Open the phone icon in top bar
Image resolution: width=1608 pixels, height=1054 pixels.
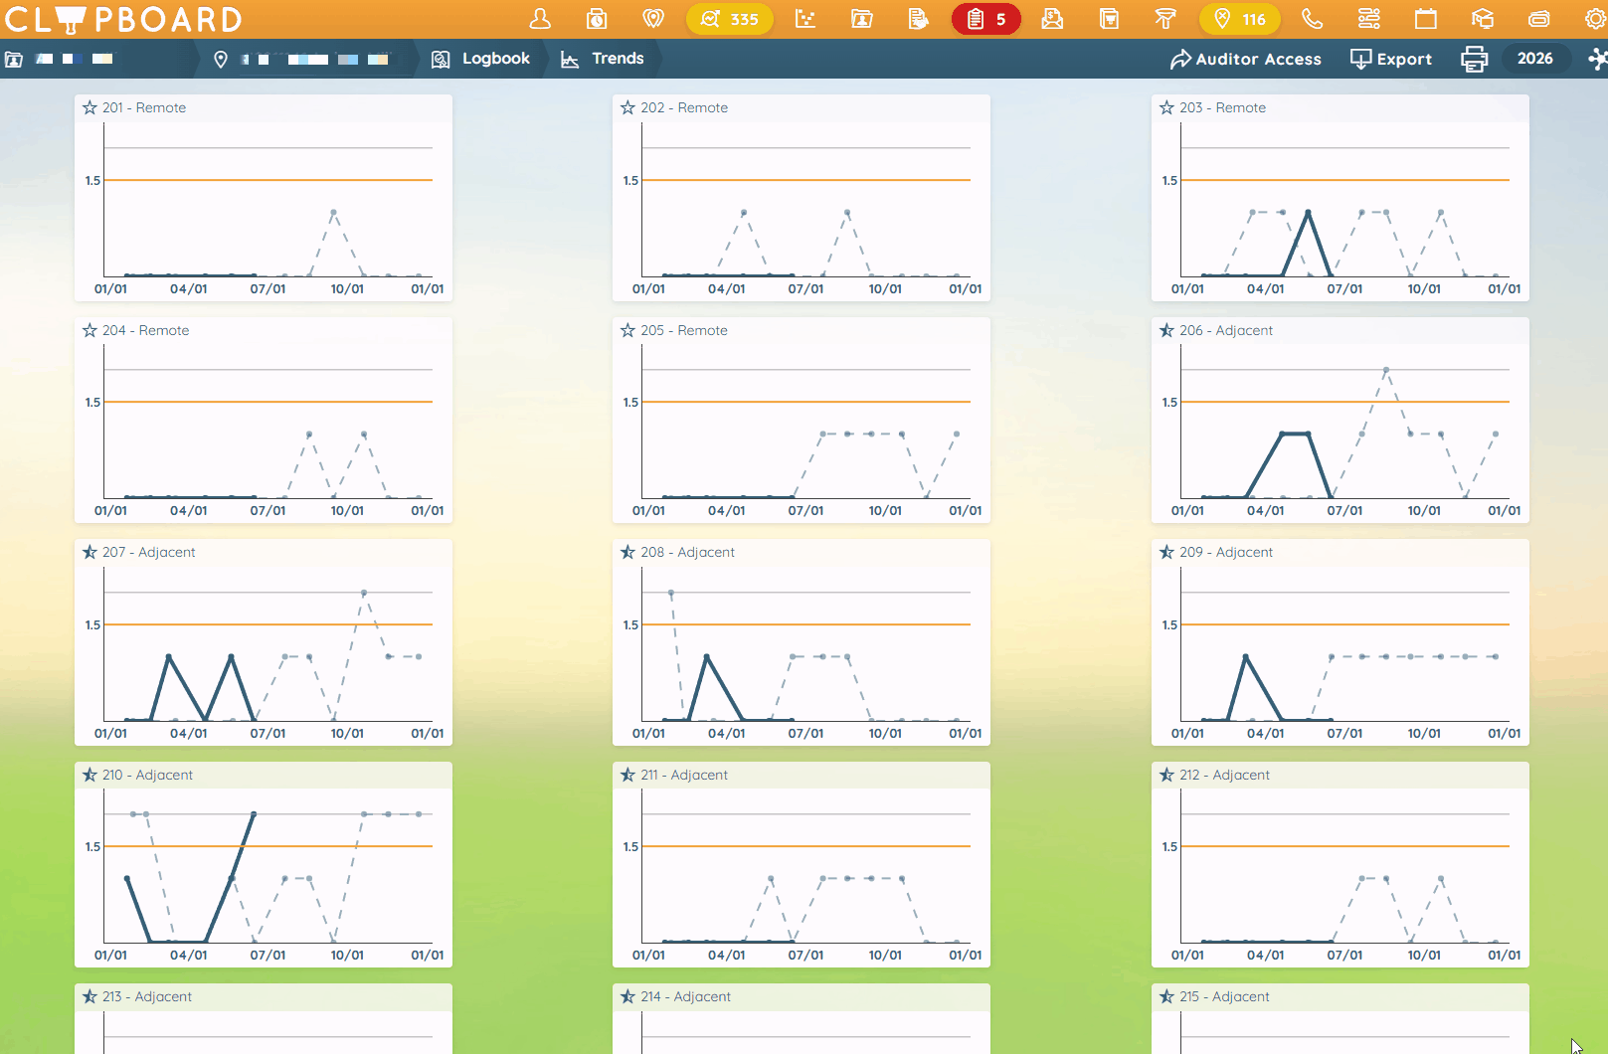coord(1312,19)
